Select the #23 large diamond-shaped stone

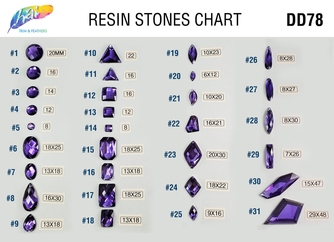pyautogui.click(x=193, y=155)
